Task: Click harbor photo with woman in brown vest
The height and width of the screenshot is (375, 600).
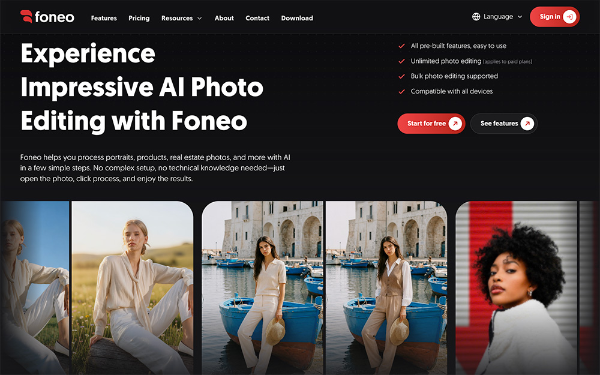Action: coord(386,288)
